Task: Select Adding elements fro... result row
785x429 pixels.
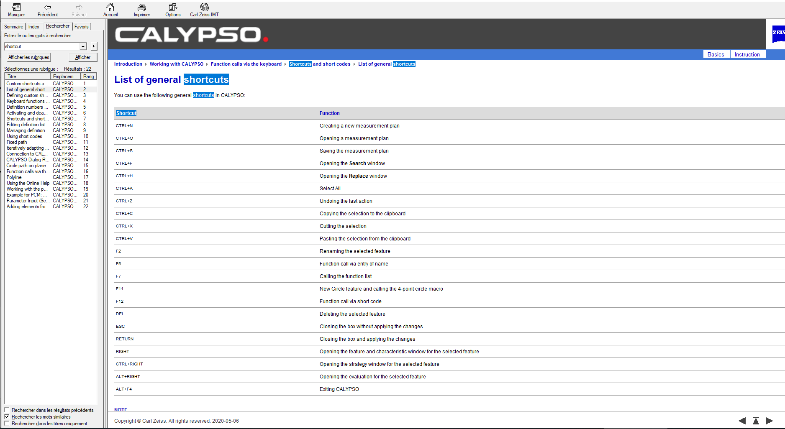Action: (x=51, y=207)
